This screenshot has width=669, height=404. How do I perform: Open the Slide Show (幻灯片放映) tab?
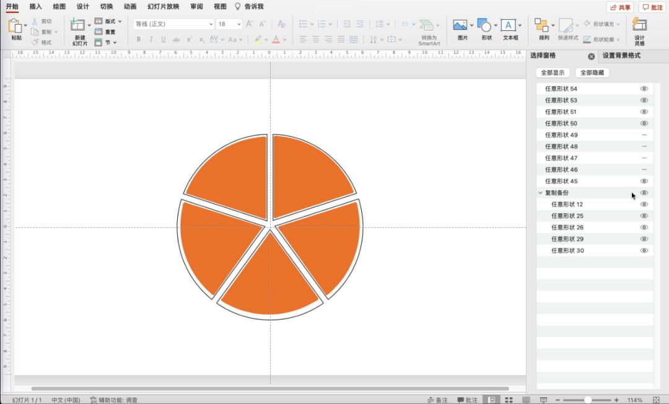coord(164,6)
